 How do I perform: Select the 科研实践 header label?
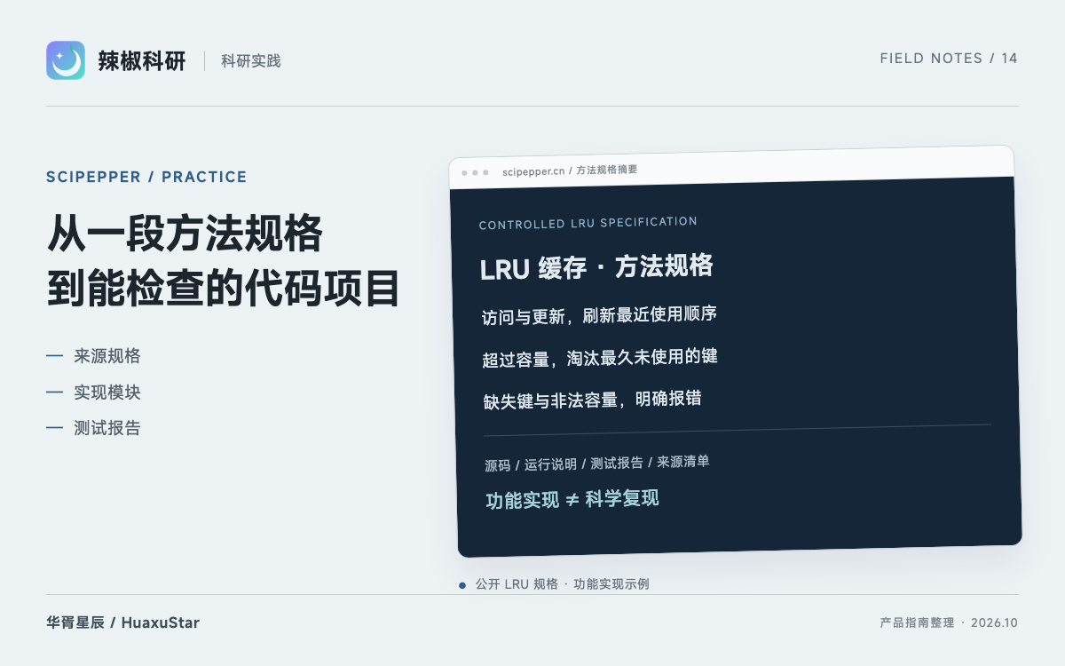tap(251, 61)
